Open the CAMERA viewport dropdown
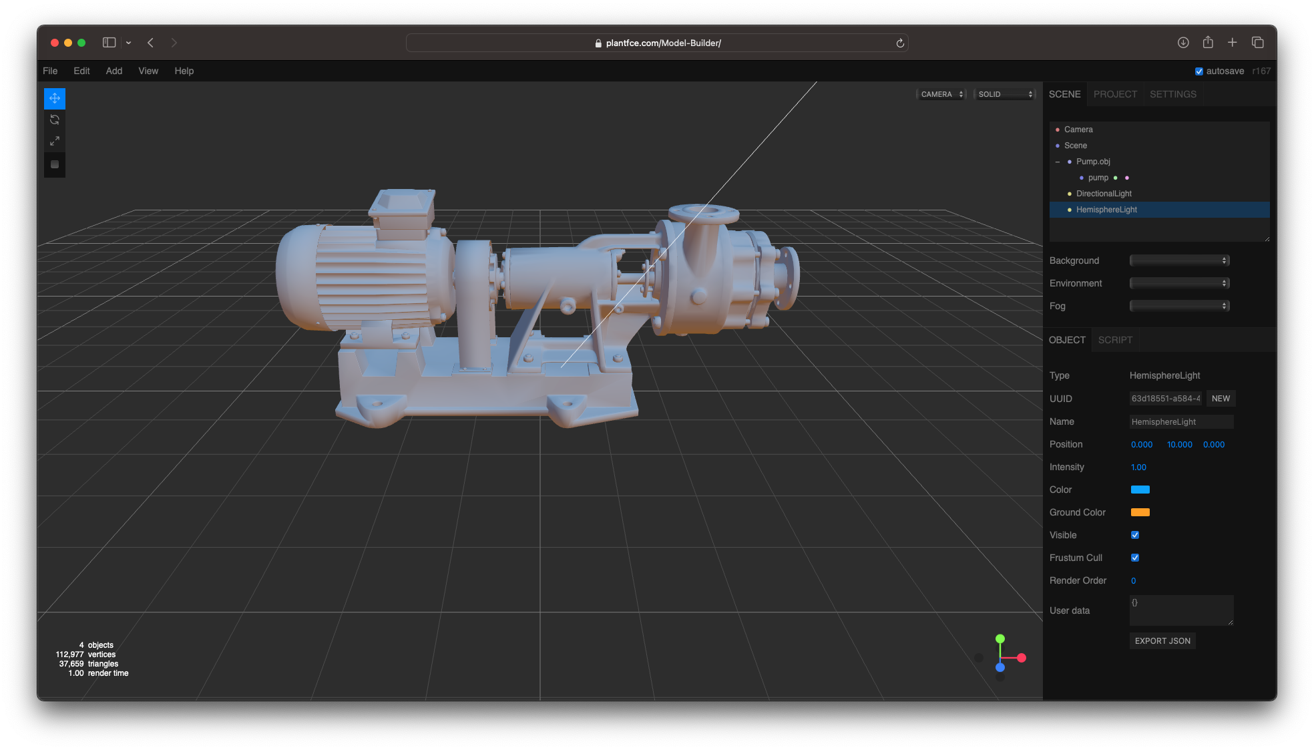Screen dimensions: 1314x750 point(941,94)
